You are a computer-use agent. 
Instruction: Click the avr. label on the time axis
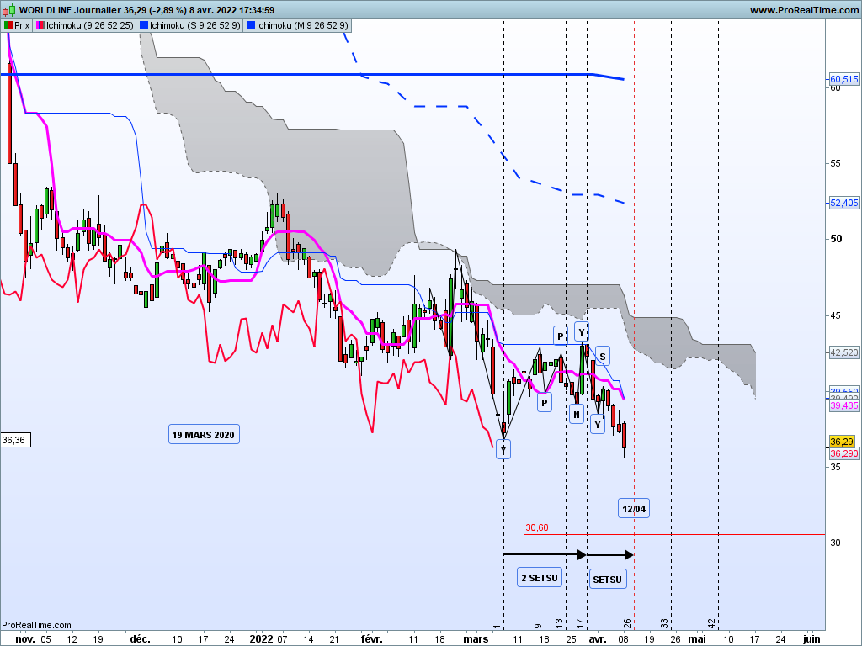(x=598, y=639)
